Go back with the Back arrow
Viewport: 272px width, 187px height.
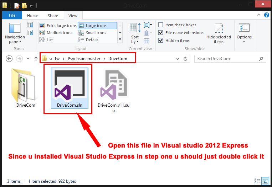9,59
